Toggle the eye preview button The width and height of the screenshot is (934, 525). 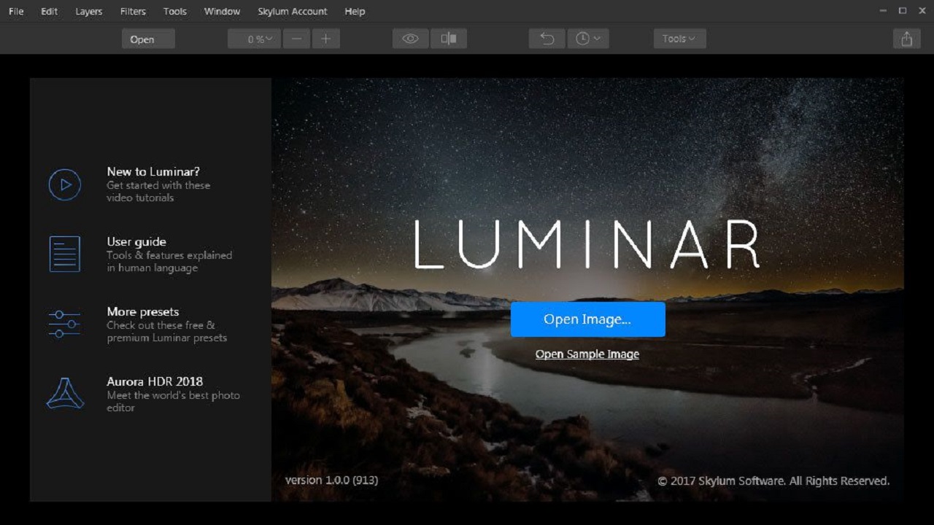tap(410, 39)
